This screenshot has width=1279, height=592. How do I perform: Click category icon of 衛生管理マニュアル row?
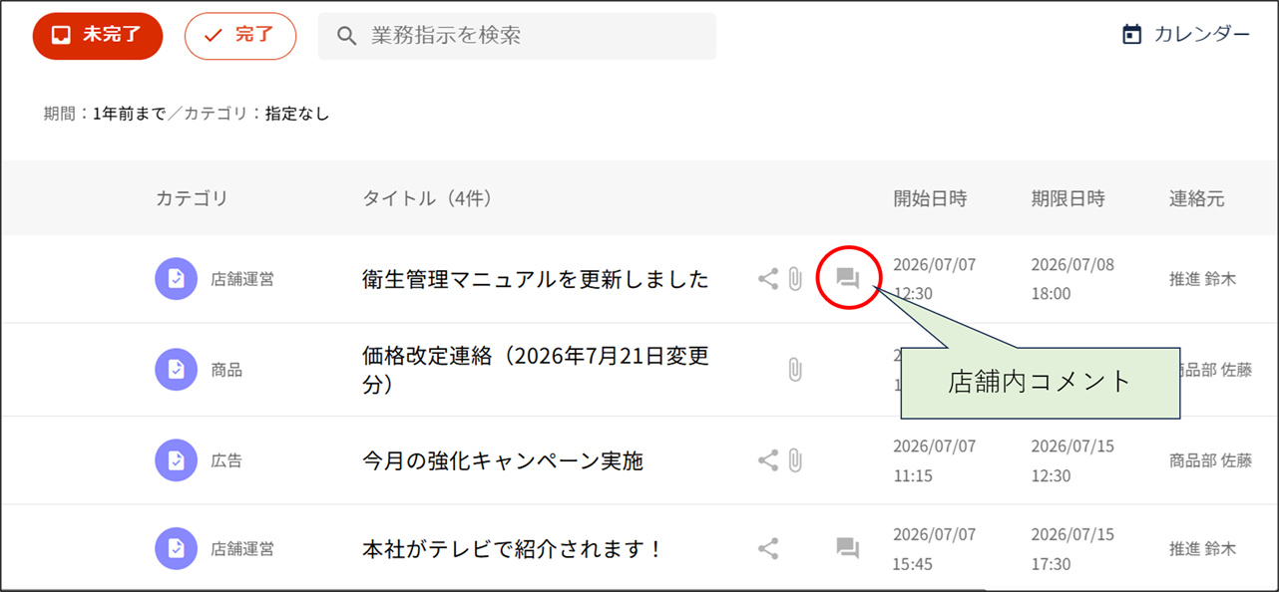point(176,278)
